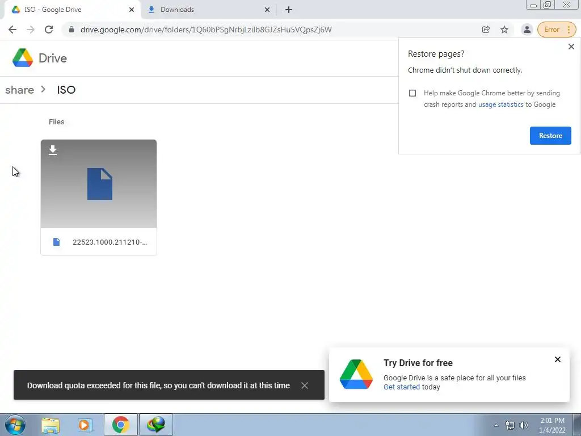The height and width of the screenshot is (436, 581).
Task: Click the small file icon beside 22523.1000 name
Action: pos(56,242)
